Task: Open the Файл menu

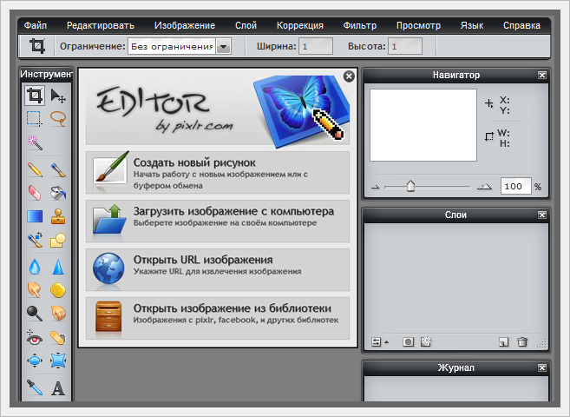Action: tap(36, 25)
